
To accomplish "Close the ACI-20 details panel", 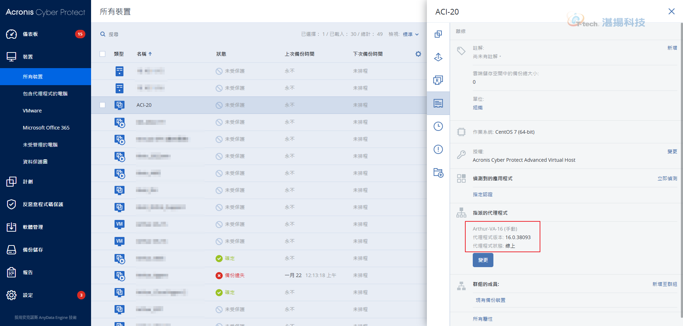I will 672,11.
